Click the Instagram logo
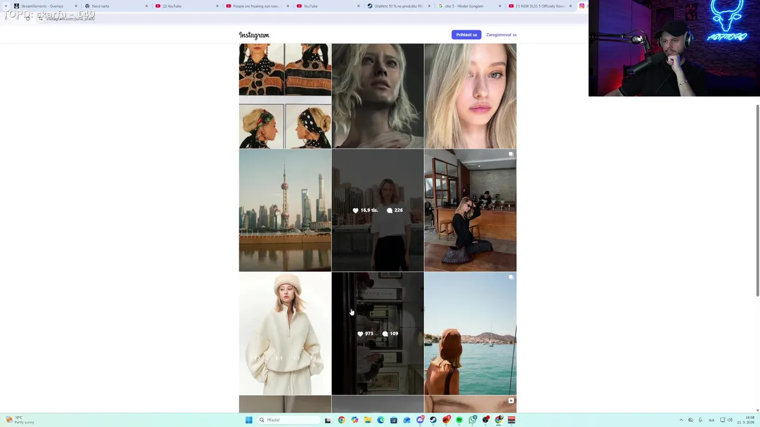The height and width of the screenshot is (427, 760). (254, 35)
